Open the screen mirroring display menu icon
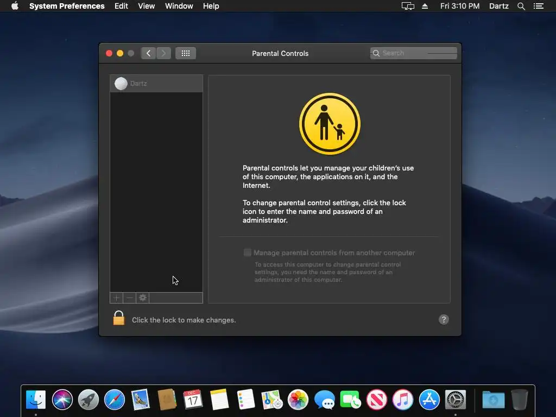 (408, 6)
